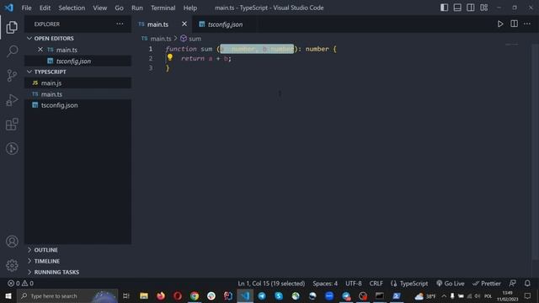The width and height of the screenshot is (539, 303).
Task: Select main.js in the file tree
Action: click(77, 83)
